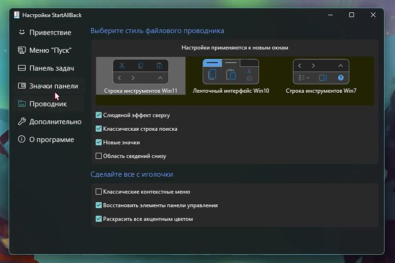Toggle the Новые значки checkbox
This screenshot has height=263, width=395.
point(98,143)
